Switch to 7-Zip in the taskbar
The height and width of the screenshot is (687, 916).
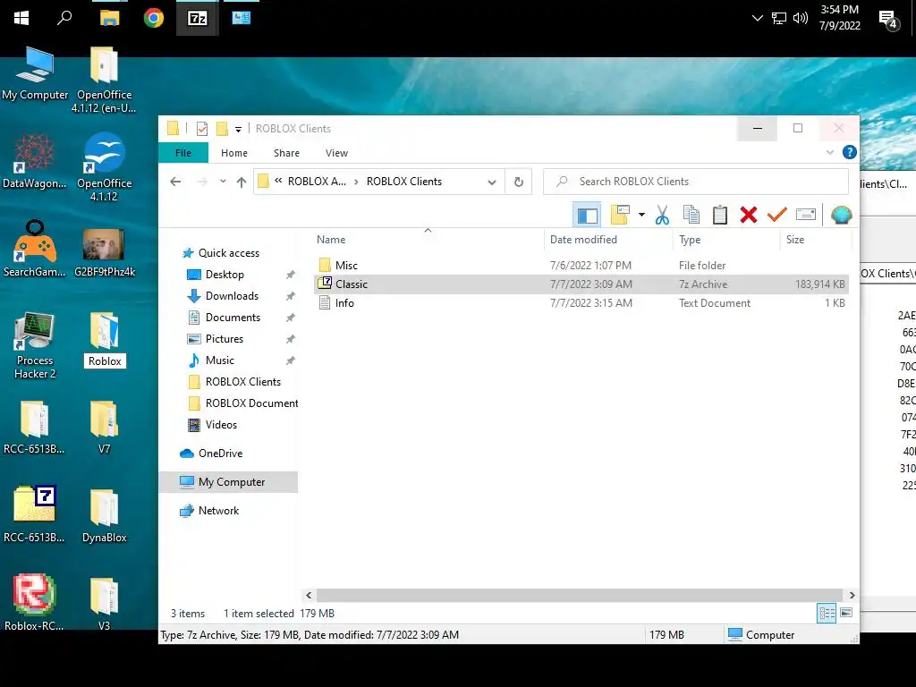click(198, 18)
